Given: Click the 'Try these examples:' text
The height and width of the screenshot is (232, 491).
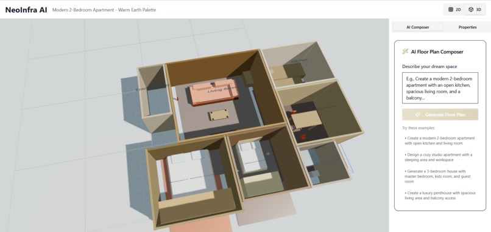Looking at the screenshot, I should 419,128.
